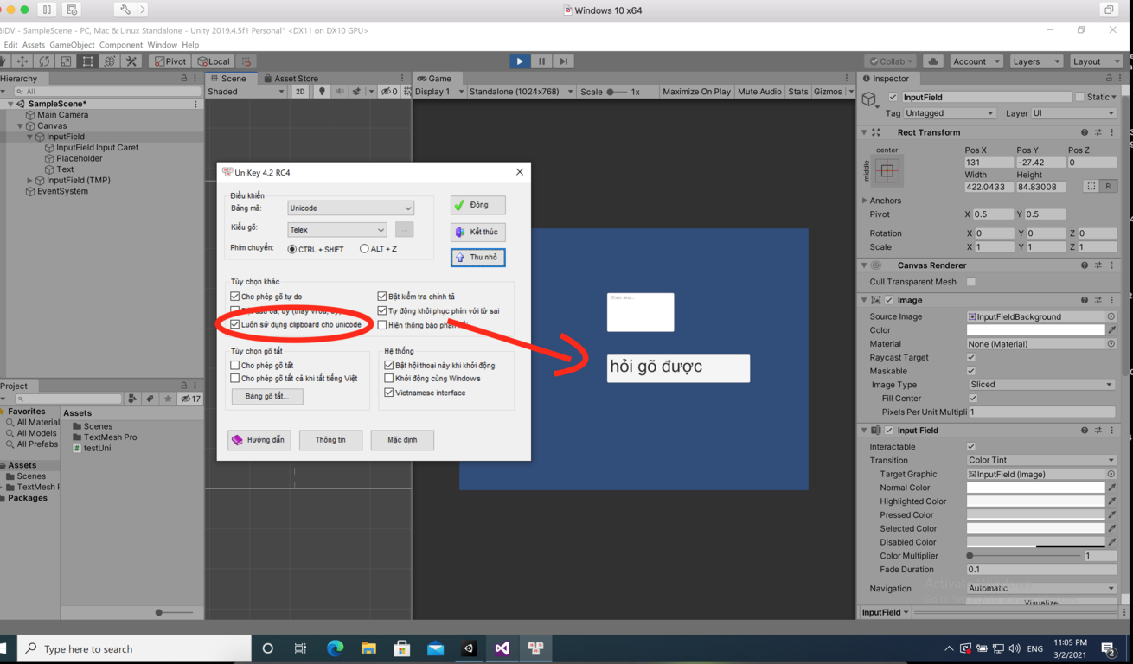Select the Move tool in Unity toolbar
This screenshot has height=664, width=1133.
tap(22, 61)
